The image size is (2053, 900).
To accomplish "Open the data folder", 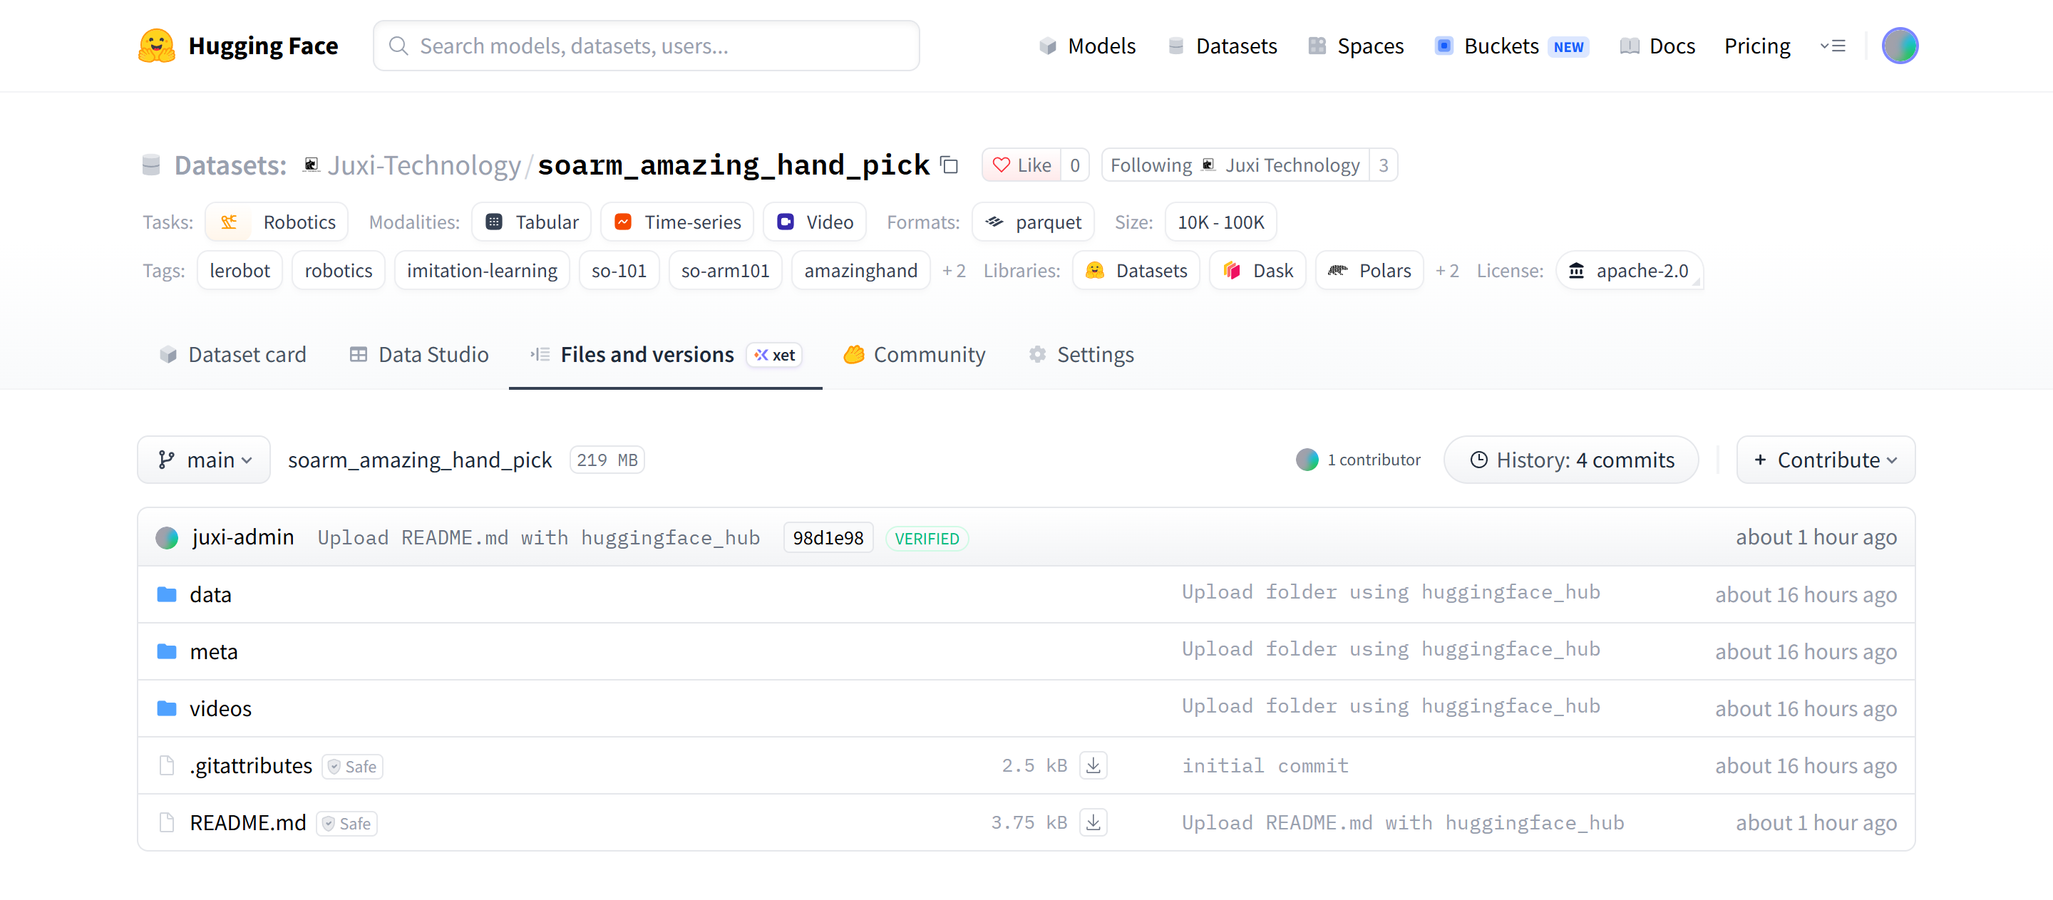I will pos(210,594).
